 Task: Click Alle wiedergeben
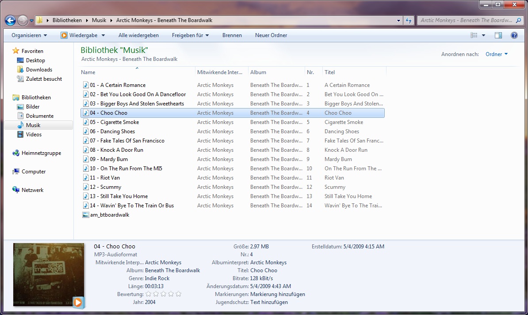tap(138, 35)
